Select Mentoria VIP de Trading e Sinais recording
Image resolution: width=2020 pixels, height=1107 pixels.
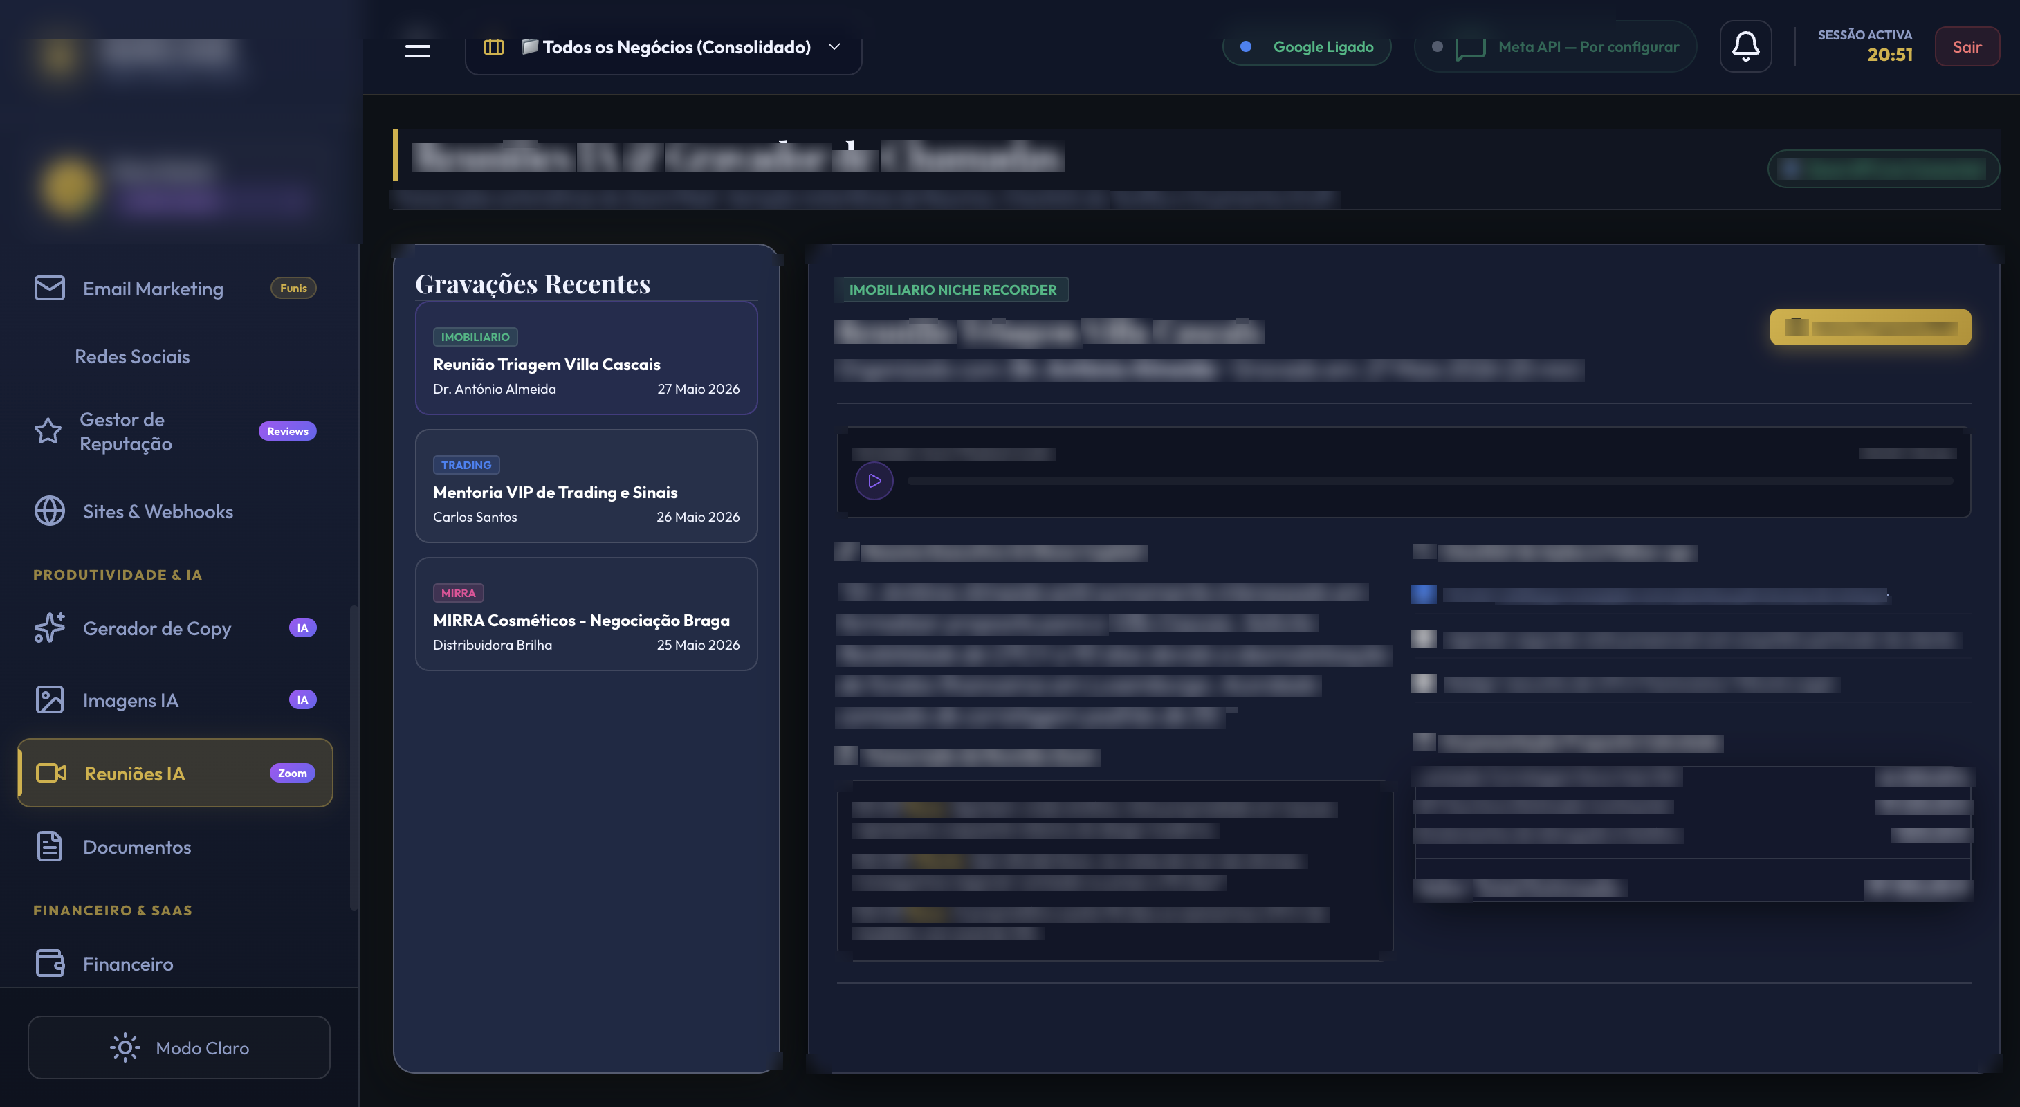pyautogui.click(x=587, y=486)
